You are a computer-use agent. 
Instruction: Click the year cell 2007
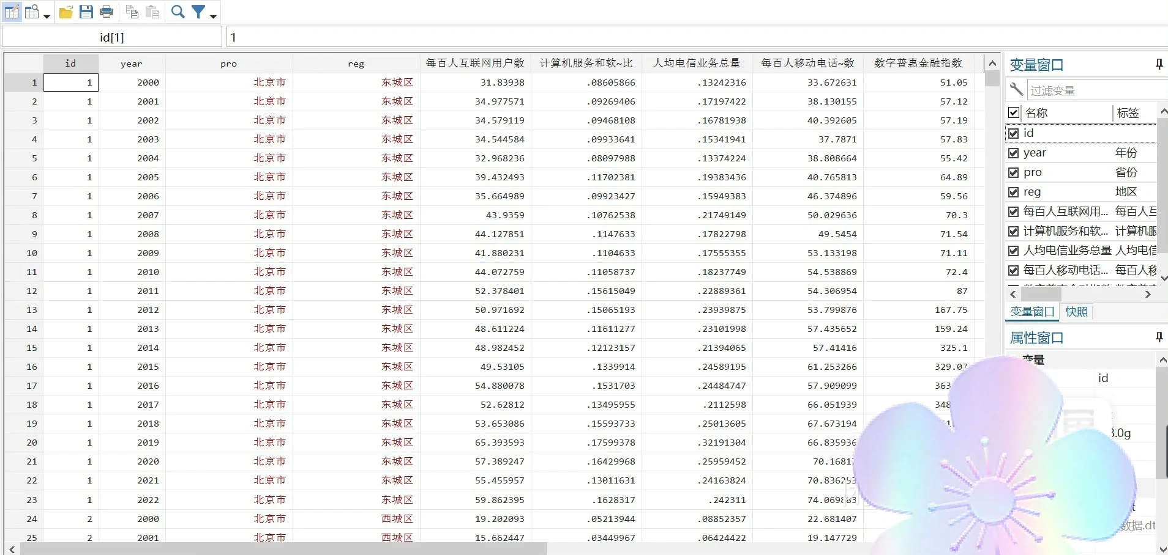132,215
